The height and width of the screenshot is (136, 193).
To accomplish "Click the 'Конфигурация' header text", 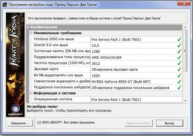I will [x=44, y=27].
